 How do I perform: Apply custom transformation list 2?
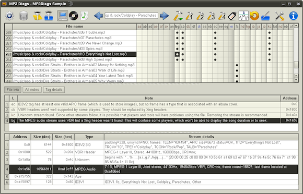(200, 16)
